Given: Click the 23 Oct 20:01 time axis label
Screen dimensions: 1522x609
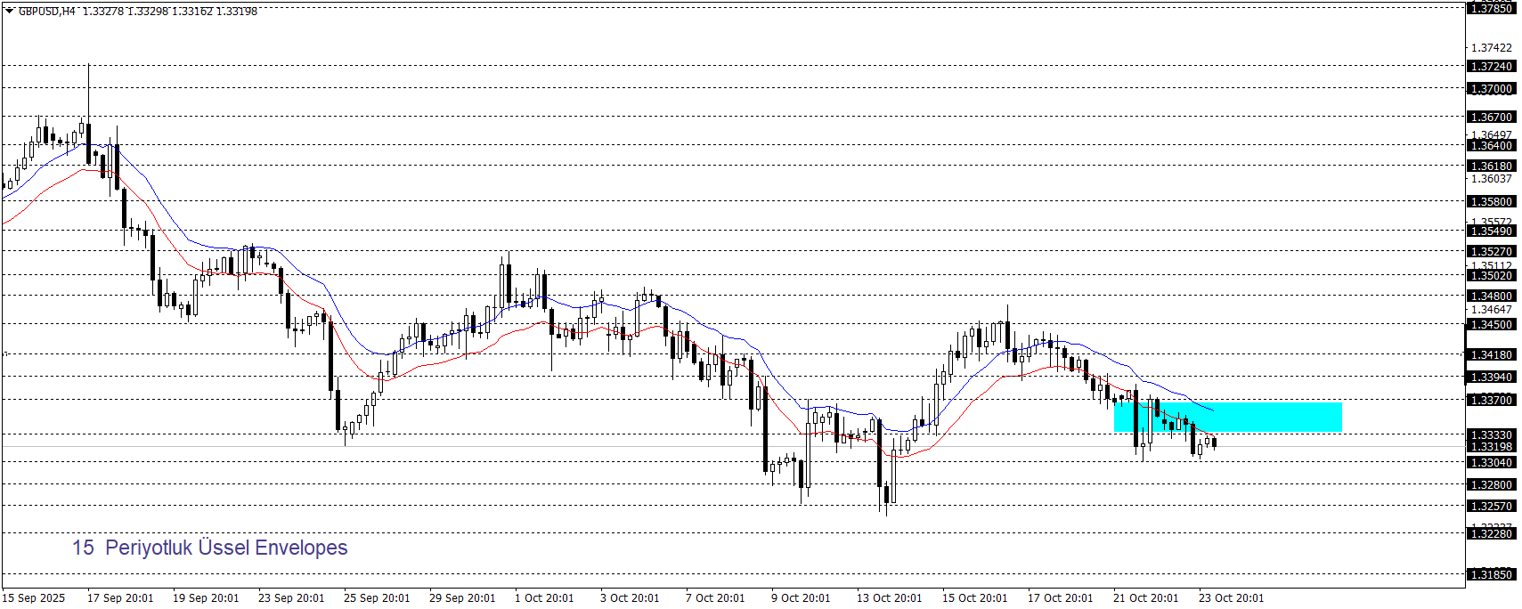Looking at the screenshot, I should (1231, 598).
